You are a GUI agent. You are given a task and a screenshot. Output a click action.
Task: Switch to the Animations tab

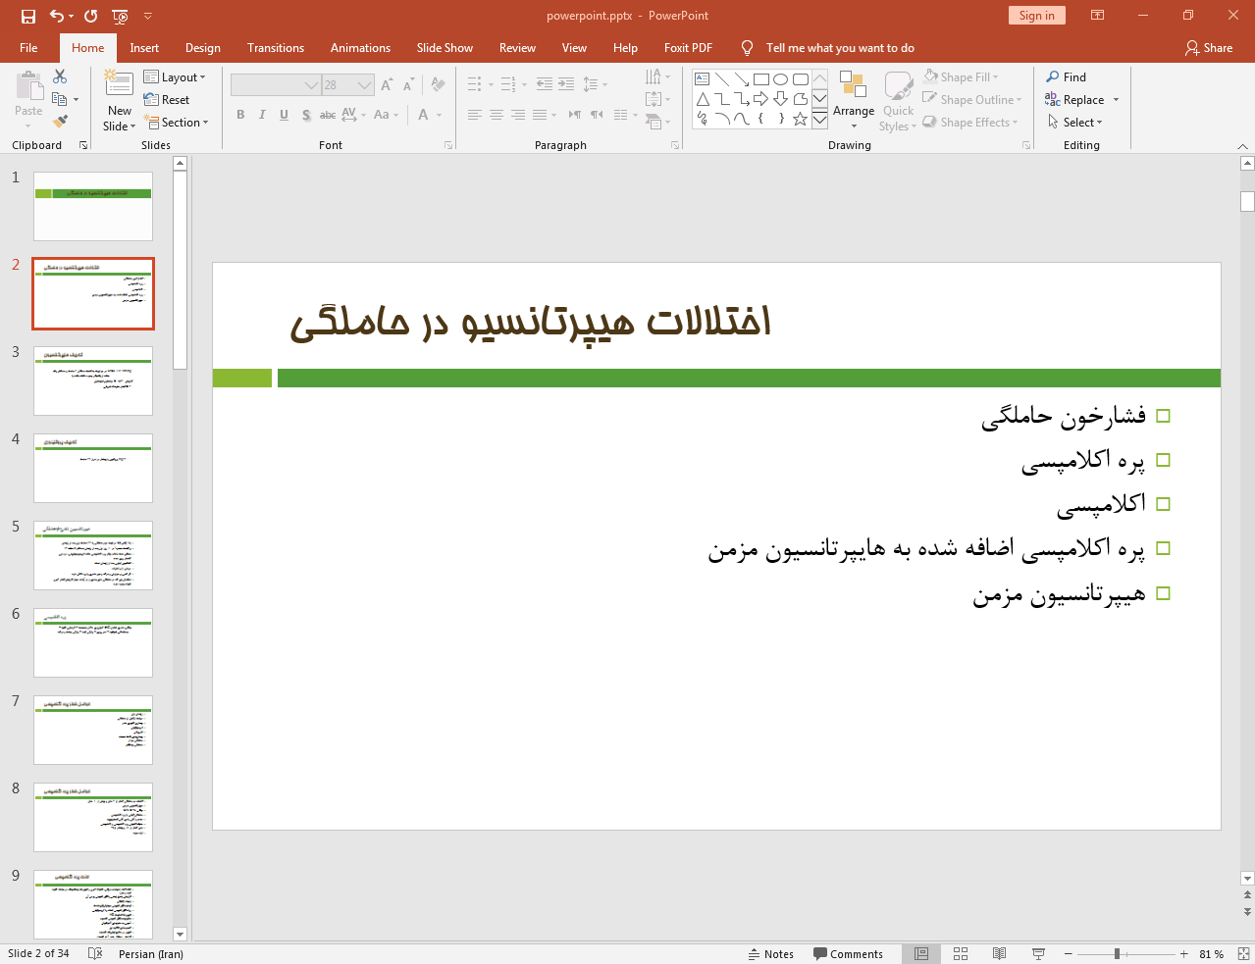[x=360, y=48]
